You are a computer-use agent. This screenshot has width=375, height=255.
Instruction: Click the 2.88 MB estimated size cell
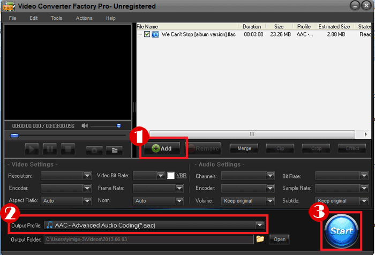tap(336, 34)
